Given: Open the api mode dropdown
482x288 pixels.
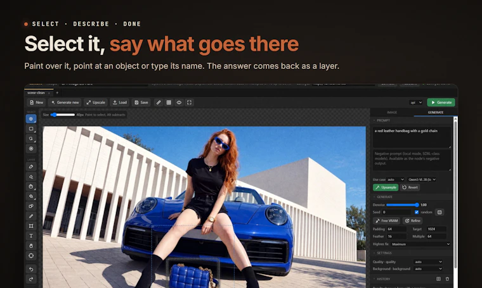Looking at the screenshot, I should coord(416,103).
